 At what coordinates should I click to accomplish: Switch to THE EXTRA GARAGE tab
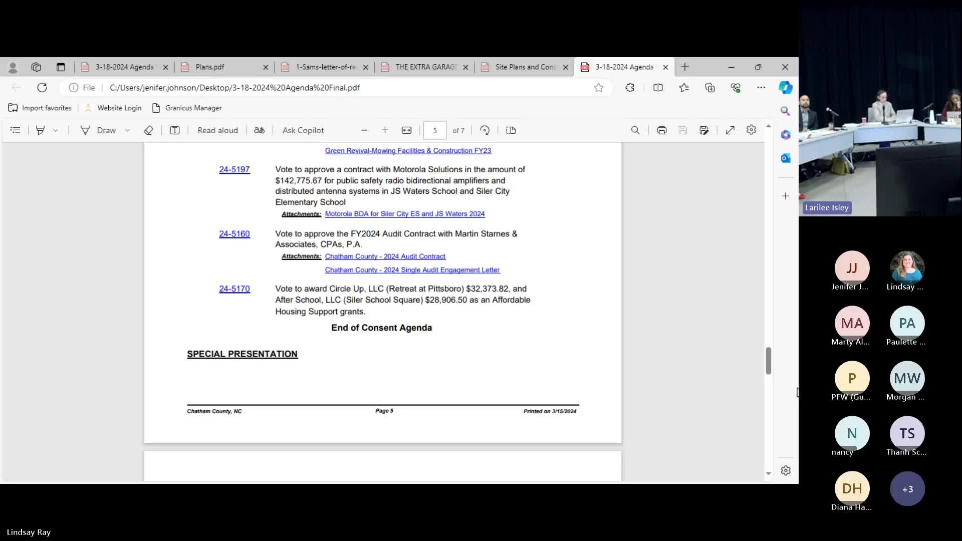pos(425,67)
